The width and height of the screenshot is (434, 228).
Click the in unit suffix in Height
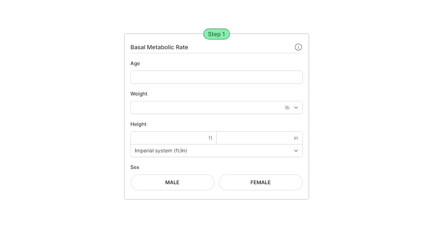[296, 138]
